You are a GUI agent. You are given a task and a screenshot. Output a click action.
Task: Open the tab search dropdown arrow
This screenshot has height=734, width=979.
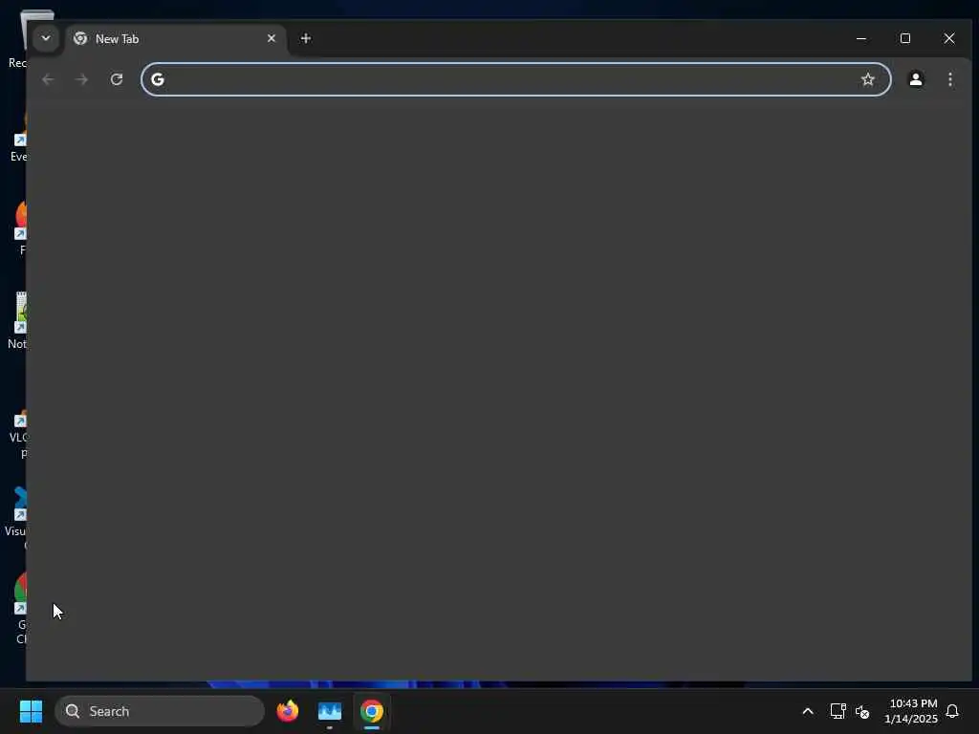46,38
